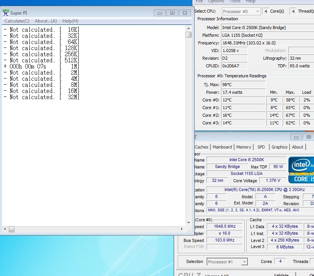Open the About...(A) menu in Super PI

(46, 21)
